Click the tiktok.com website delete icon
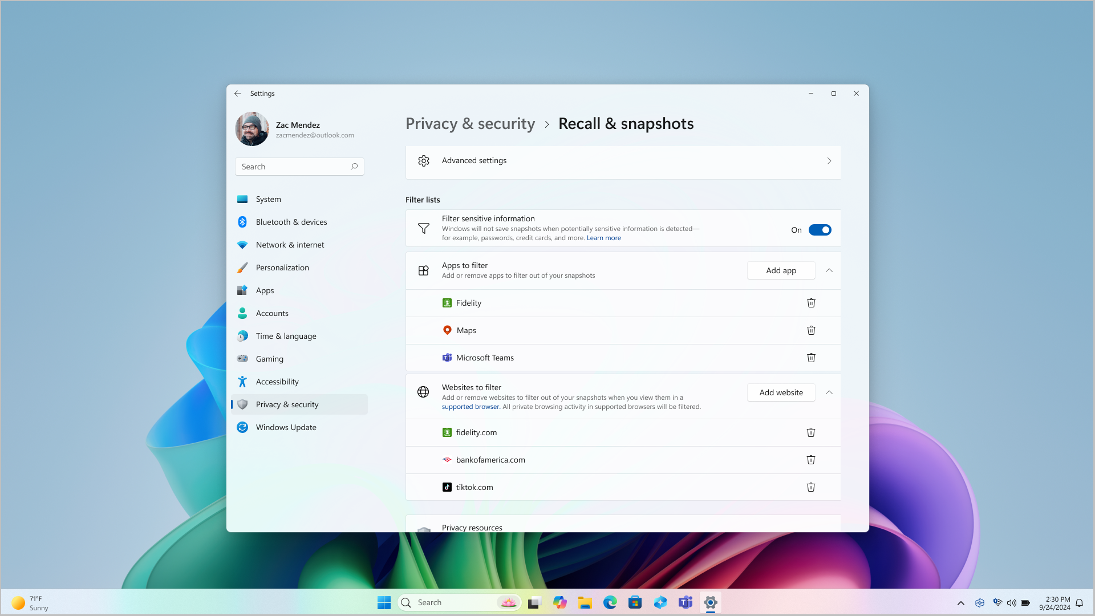 click(811, 487)
